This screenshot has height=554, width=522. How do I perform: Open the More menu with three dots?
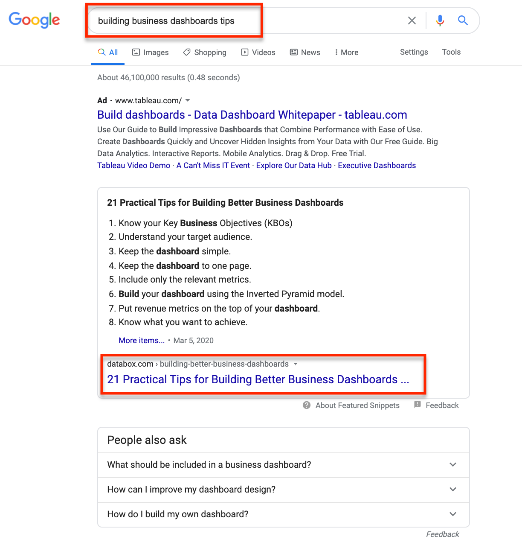tap(346, 52)
